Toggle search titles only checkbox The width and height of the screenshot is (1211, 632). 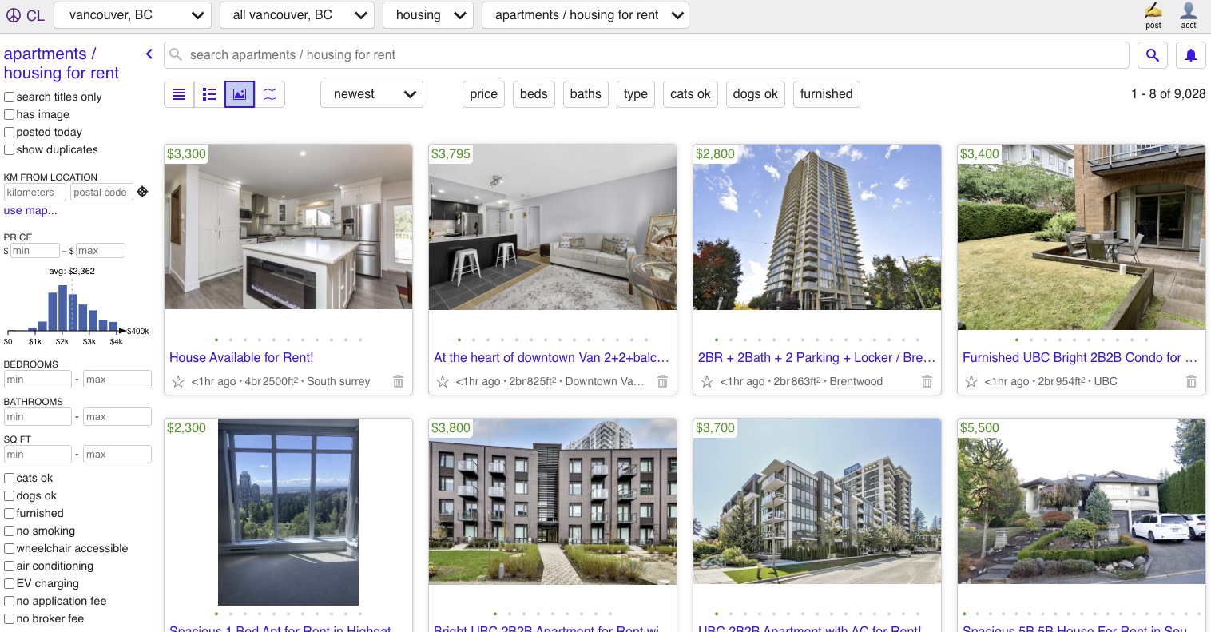pyautogui.click(x=10, y=97)
